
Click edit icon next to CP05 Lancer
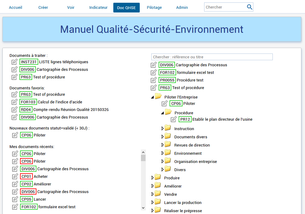point(15,199)
